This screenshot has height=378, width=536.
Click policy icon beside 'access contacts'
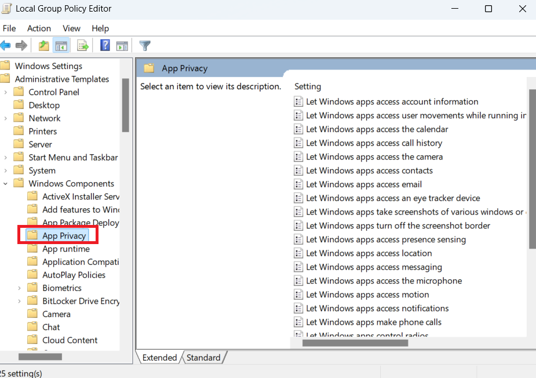tap(298, 170)
